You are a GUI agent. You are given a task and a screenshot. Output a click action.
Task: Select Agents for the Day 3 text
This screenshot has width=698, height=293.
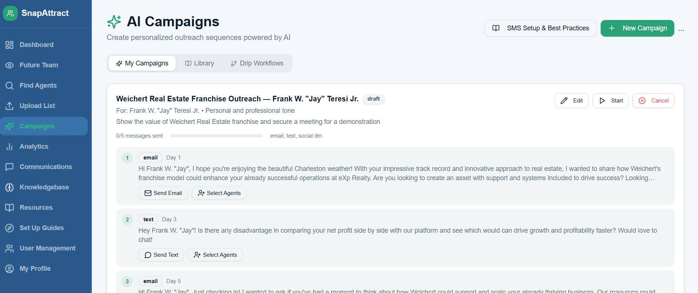click(215, 255)
